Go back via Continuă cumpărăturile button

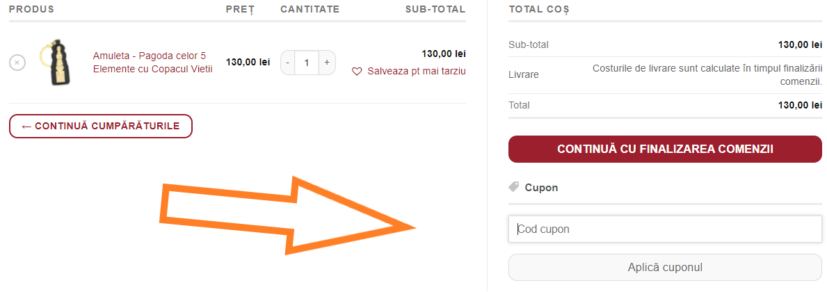(101, 126)
